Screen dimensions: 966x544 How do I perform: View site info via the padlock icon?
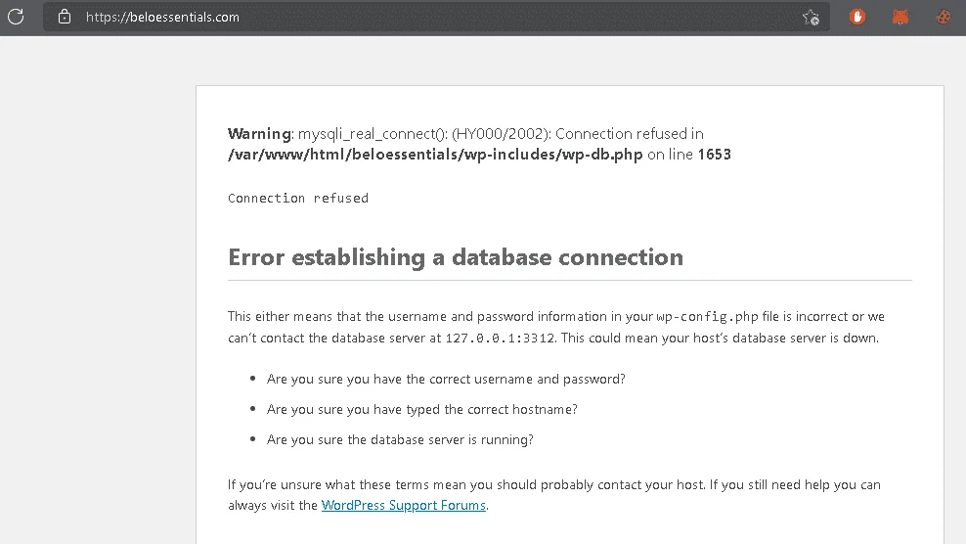(65, 17)
